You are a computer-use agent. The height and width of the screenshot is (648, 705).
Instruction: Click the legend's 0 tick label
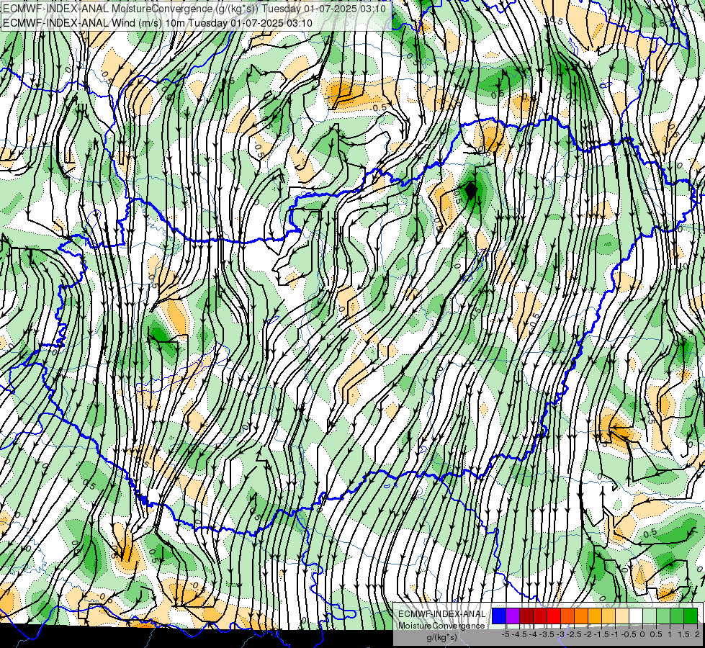pos(642,634)
